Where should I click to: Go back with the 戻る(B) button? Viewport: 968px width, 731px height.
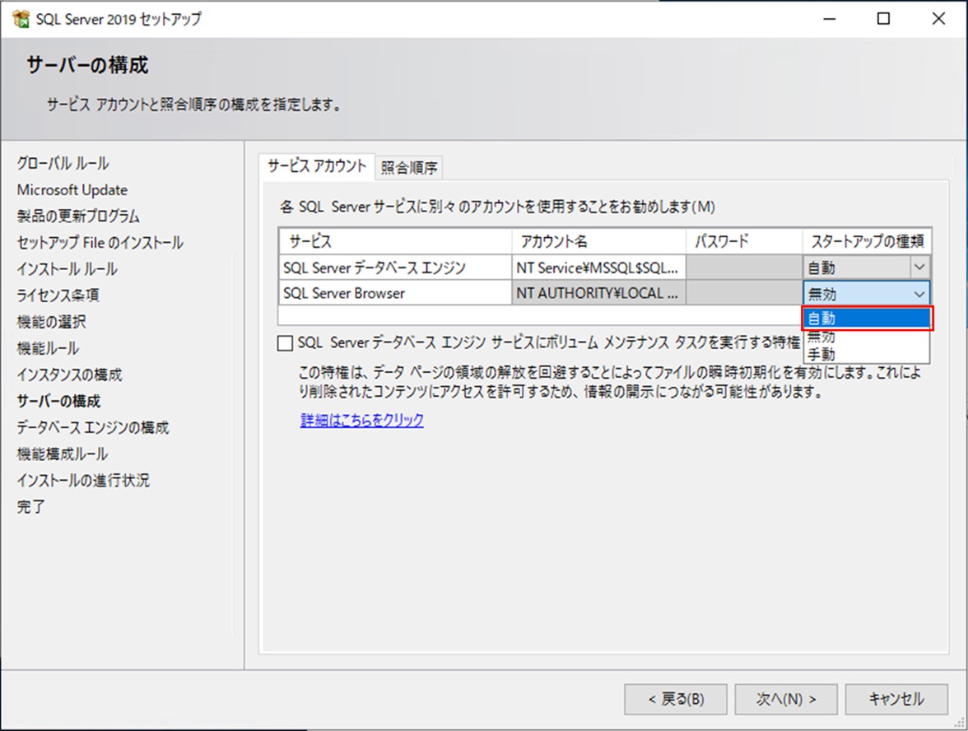(676, 699)
